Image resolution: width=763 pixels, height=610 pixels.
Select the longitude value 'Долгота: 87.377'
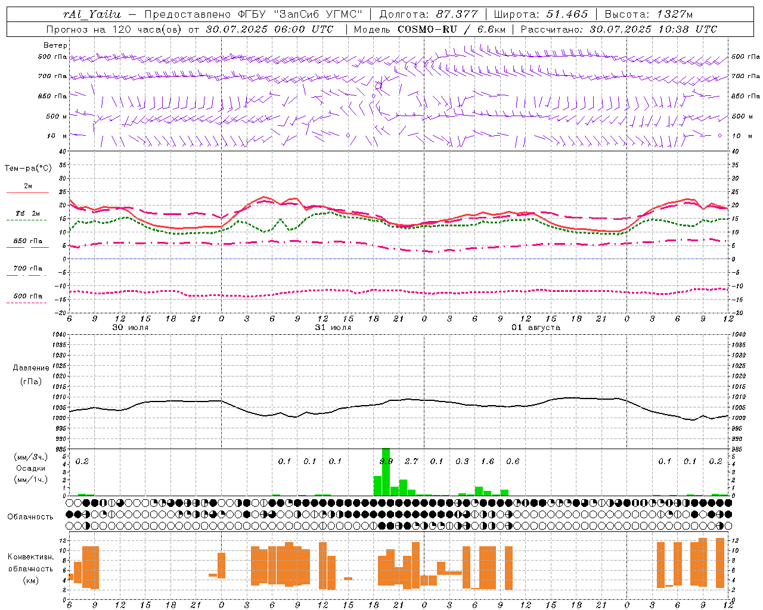click(429, 14)
